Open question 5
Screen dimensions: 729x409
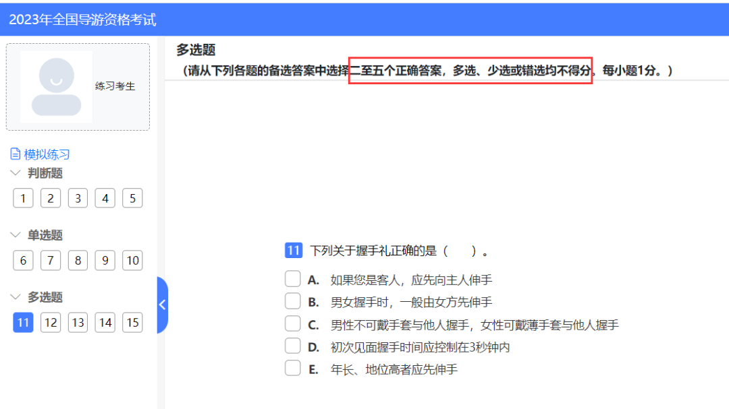click(132, 198)
